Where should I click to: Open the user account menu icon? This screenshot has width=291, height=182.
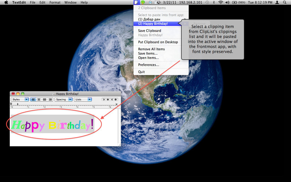pyautogui.click(x=277, y=3)
